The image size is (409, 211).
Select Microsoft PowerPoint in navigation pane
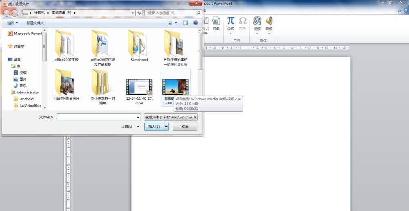tap(25, 34)
